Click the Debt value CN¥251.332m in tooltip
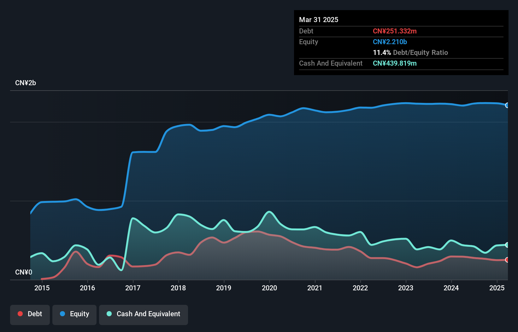518x332 pixels. coord(395,31)
